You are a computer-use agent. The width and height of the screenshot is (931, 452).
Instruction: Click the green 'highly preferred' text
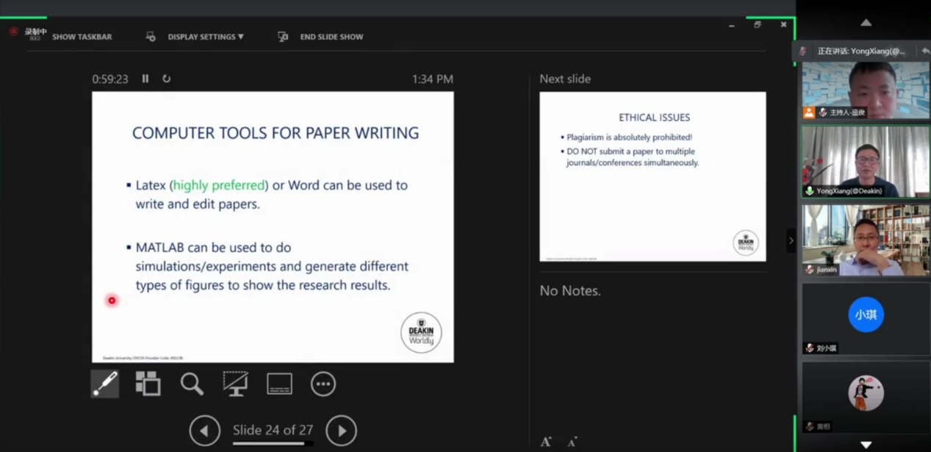coord(219,185)
